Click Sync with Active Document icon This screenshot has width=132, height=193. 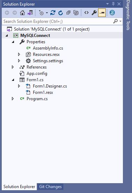[53, 13]
